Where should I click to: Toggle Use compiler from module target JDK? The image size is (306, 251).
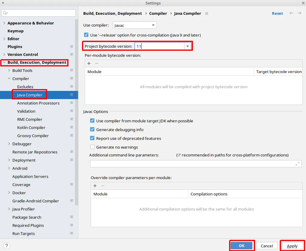pos(92,121)
